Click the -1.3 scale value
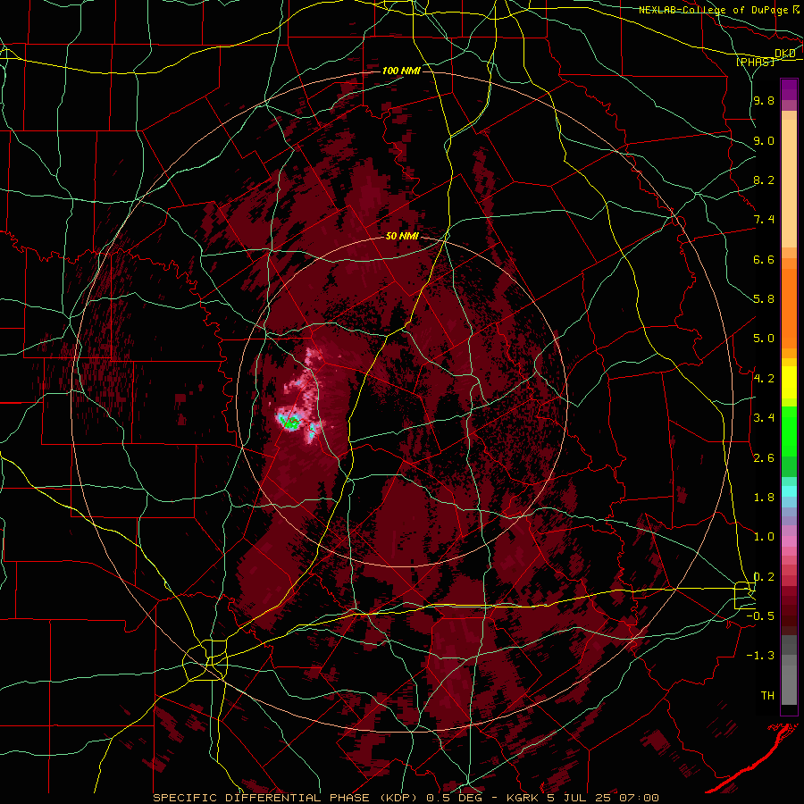This screenshot has width=804, height=804. (760, 656)
